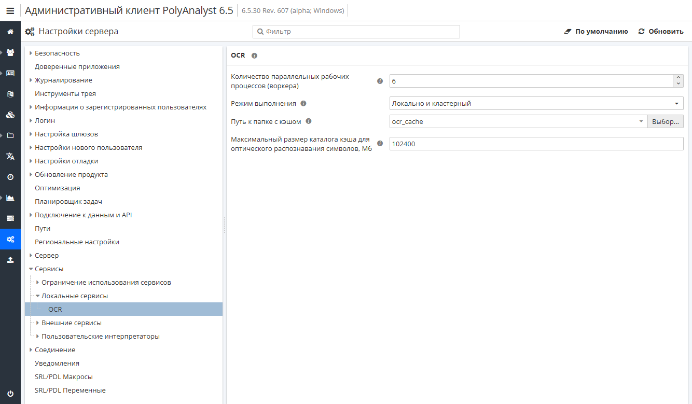Screen dimensions: 692x404
Task: Open the users group sidebar icon
Action: tap(10, 52)
